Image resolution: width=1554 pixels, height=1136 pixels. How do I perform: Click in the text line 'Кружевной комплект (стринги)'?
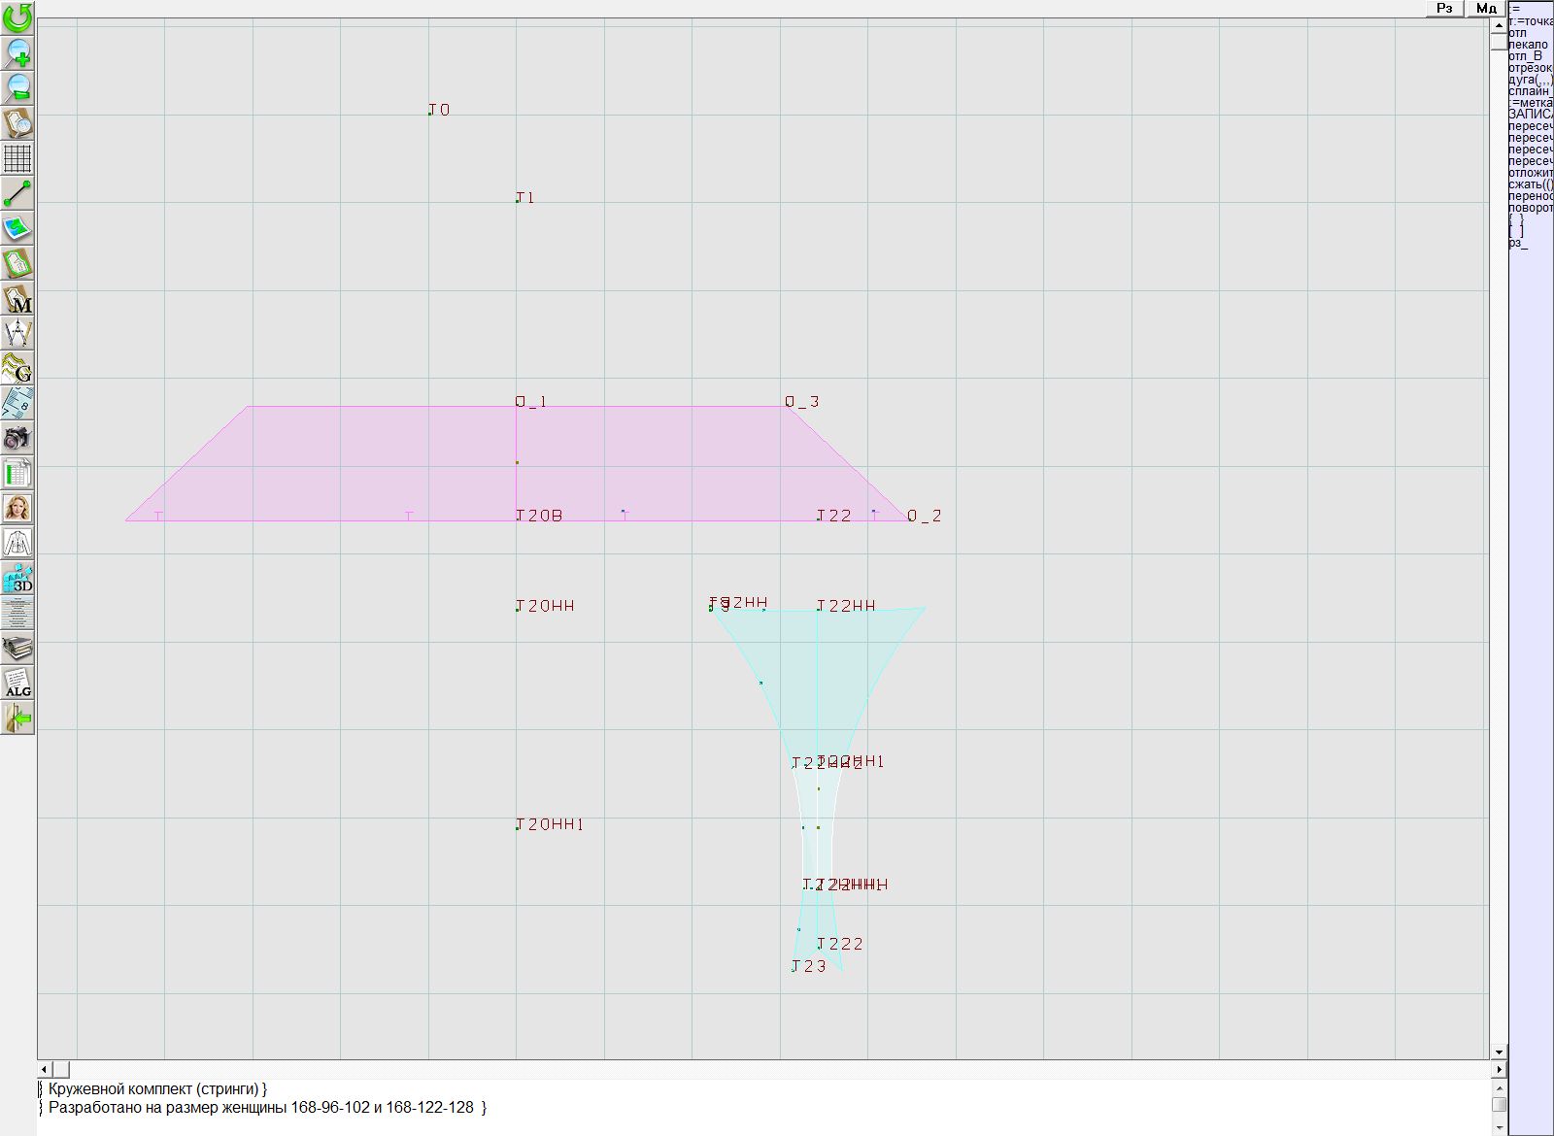[x=155, y=1089]
